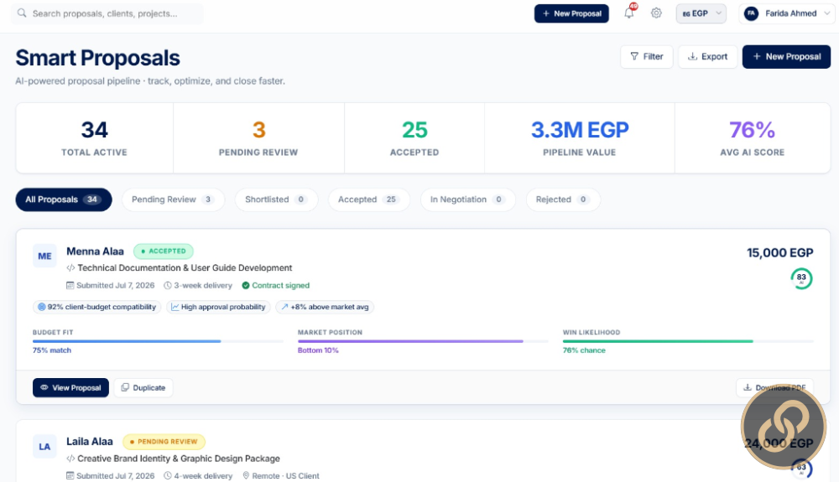Image resolution: width=839 pixels, height=482 pixels.
Task: Click the search magnifier icon
Action: click(22, 13)
